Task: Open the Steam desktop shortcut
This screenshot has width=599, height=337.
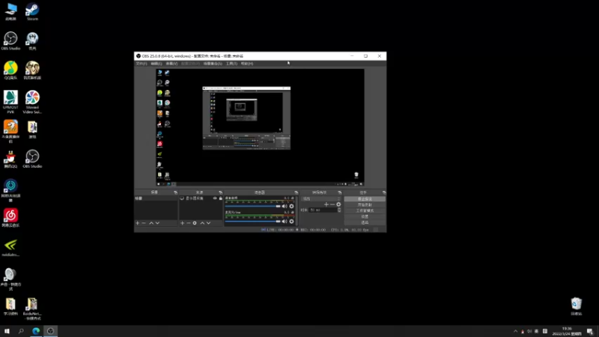Action: click(x=32, y=11)
